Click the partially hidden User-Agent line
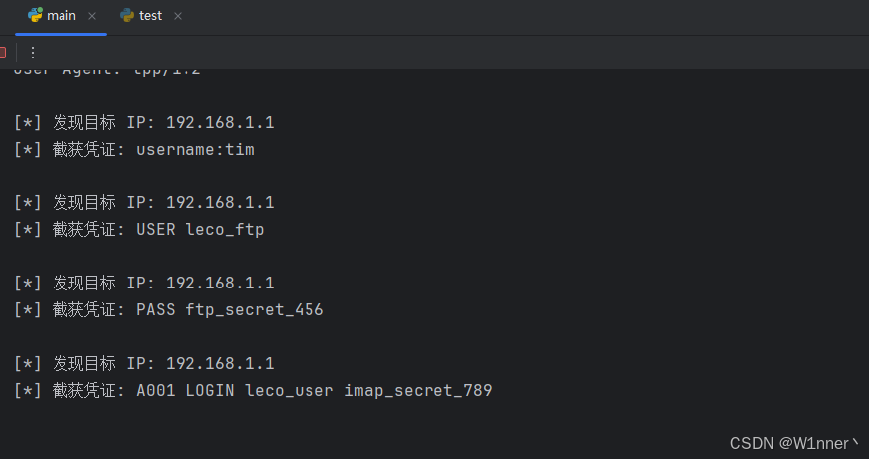Image resolution: width=869 pixels, height=459 pixels. pos(107,71)
